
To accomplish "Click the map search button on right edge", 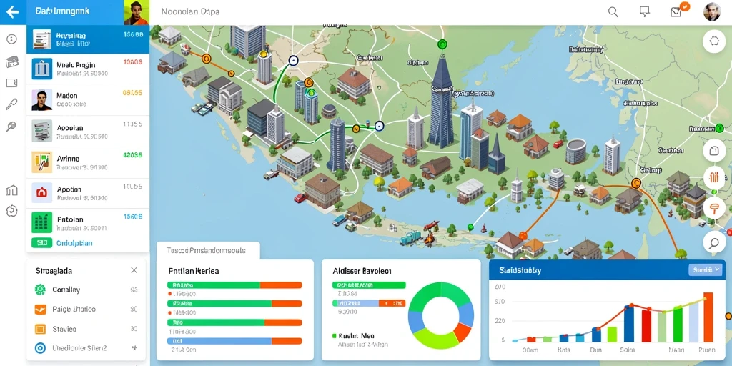I will point(714,242).
